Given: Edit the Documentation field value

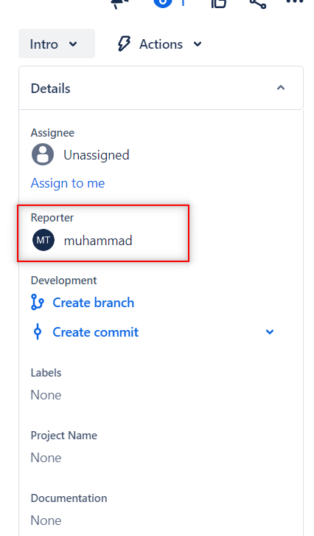Looking at the screenshot, I should click(x=46, y=520).
